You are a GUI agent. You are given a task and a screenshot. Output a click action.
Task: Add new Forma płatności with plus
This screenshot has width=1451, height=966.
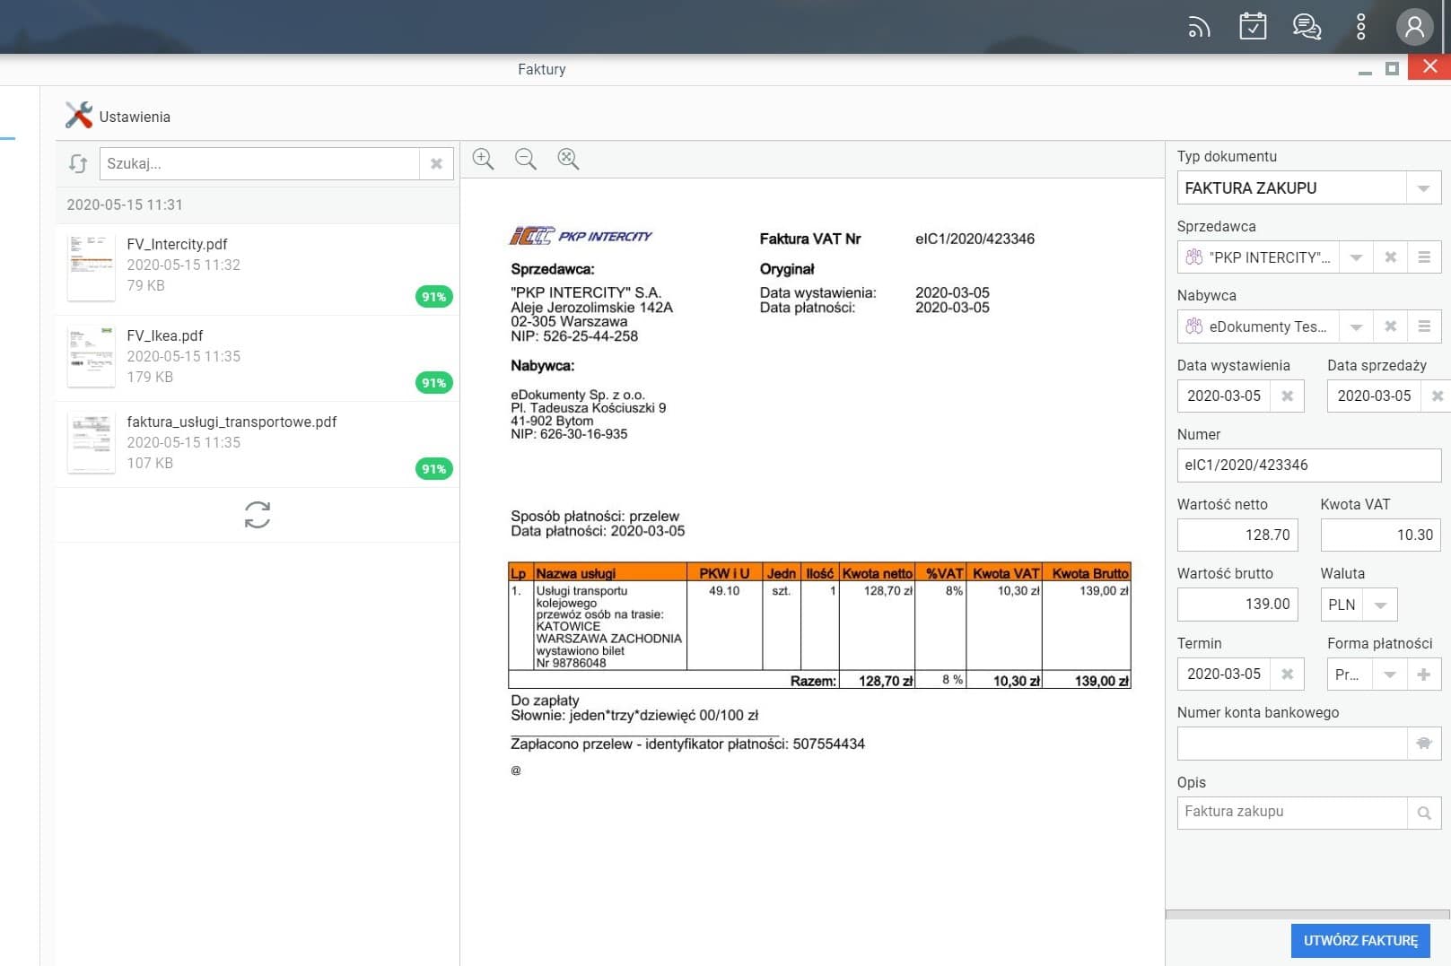point(1424,674)
